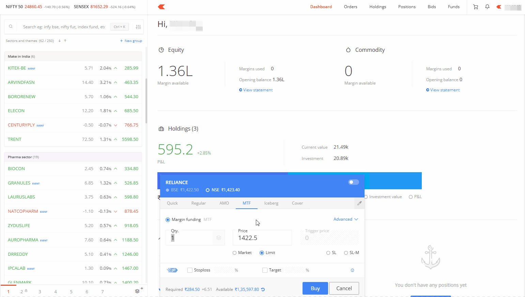Switch to the AMO order tab
This screenshot has height=297, width=525.
(224, 203)
